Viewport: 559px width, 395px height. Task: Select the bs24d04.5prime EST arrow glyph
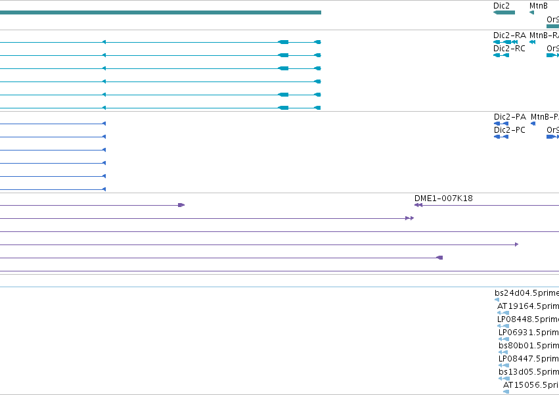click(x=497, y=300)
